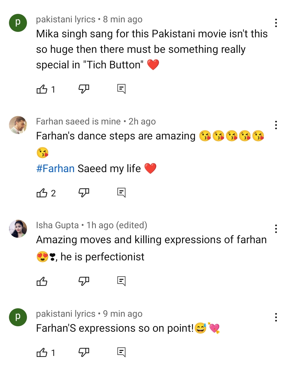The height and width of the screenshot is (381, 294).
Task: Like the comment about Farhan's on-point expressions
Action: (42, 352)
